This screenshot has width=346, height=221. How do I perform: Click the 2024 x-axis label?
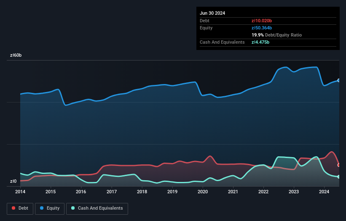tap(324, 192)
